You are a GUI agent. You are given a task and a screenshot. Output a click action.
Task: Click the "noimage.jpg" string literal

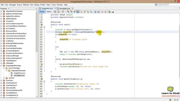(x=79, y=39)
